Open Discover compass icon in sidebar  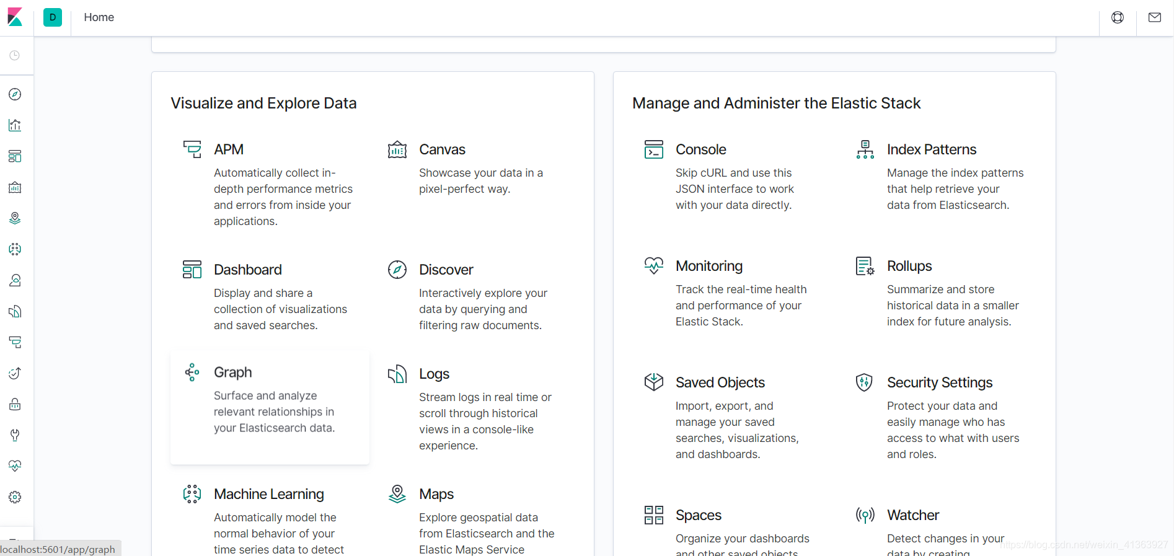[x=15, y=94]
